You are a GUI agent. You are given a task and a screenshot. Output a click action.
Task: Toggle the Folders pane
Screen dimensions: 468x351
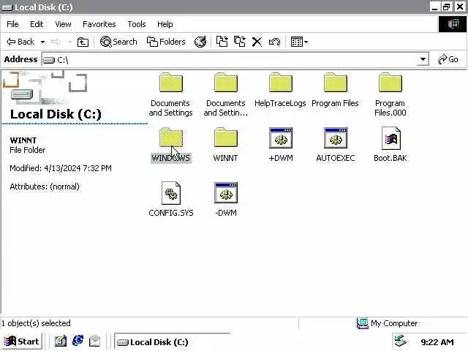[166, 42]
